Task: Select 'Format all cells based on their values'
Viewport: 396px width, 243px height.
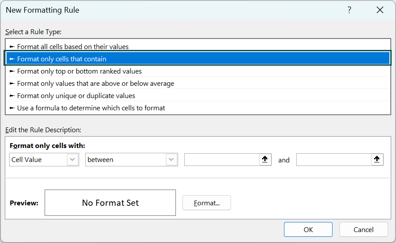Action: [73, 46]
